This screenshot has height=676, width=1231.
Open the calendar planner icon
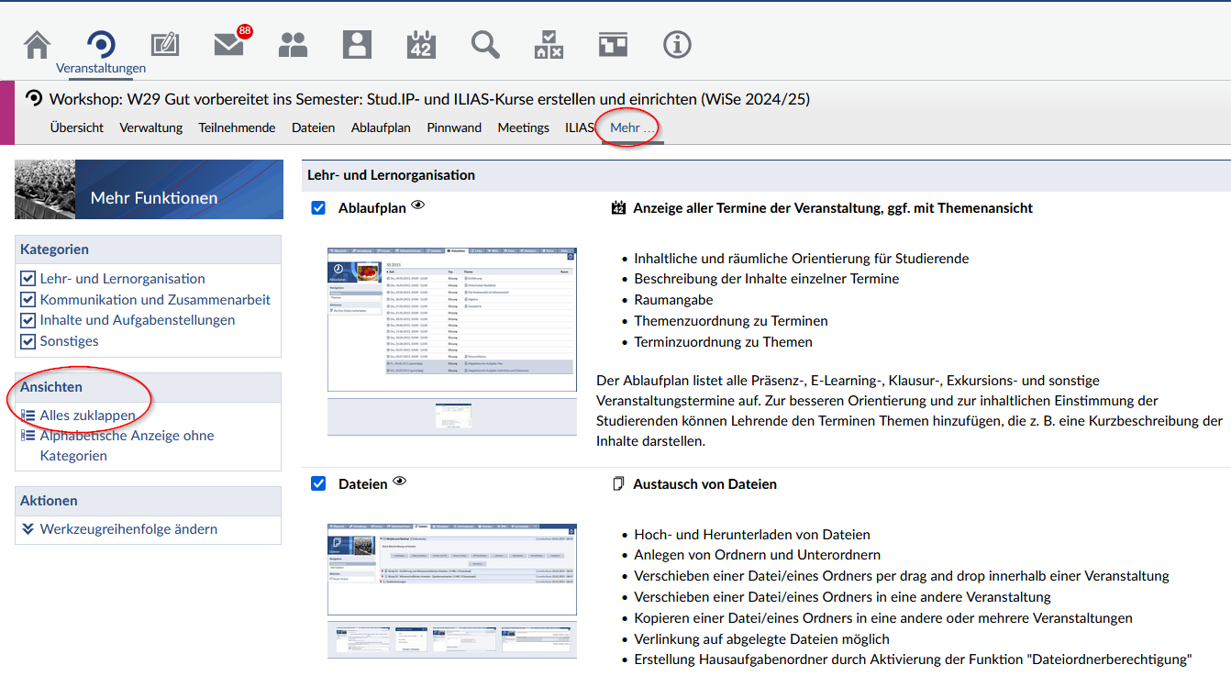pyautogui.click(x=421, y=44)
